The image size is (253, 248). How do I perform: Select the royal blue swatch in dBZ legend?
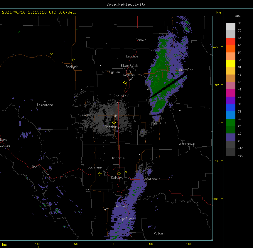pos(231,108)
